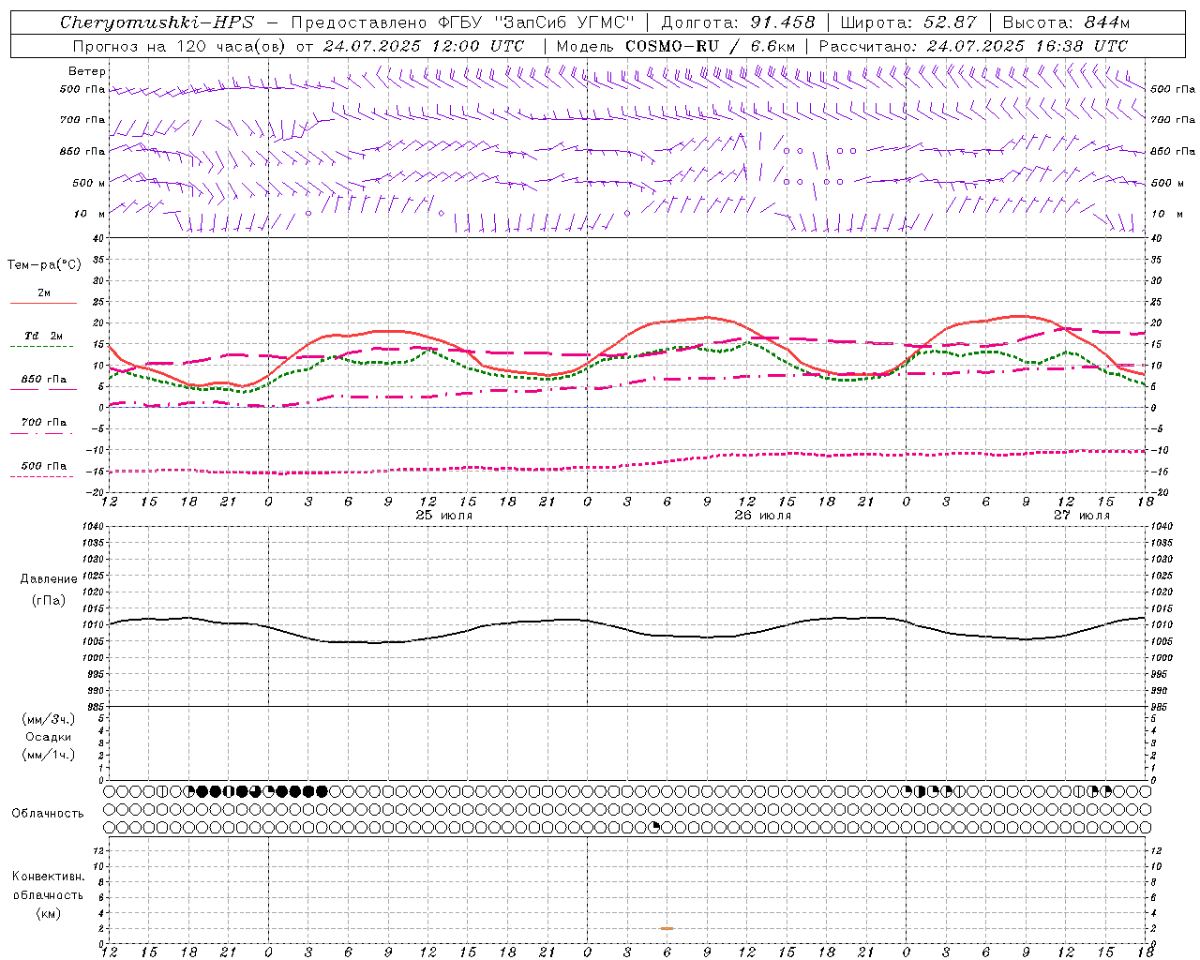1200x960 pixels.
Task: Click the station title Cheryomushki-HPS
Action: tap(156, 22)
